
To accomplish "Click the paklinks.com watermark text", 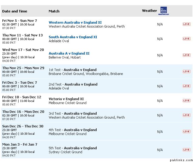I will coord(181,160).
